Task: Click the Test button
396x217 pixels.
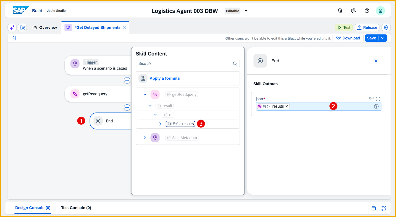Action: [x=344, y=27]
